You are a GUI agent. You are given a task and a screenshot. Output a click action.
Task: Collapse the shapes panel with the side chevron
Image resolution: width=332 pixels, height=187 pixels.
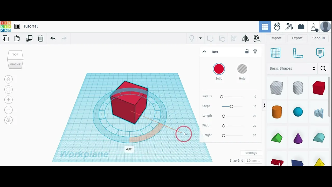(x=264, y=105)
